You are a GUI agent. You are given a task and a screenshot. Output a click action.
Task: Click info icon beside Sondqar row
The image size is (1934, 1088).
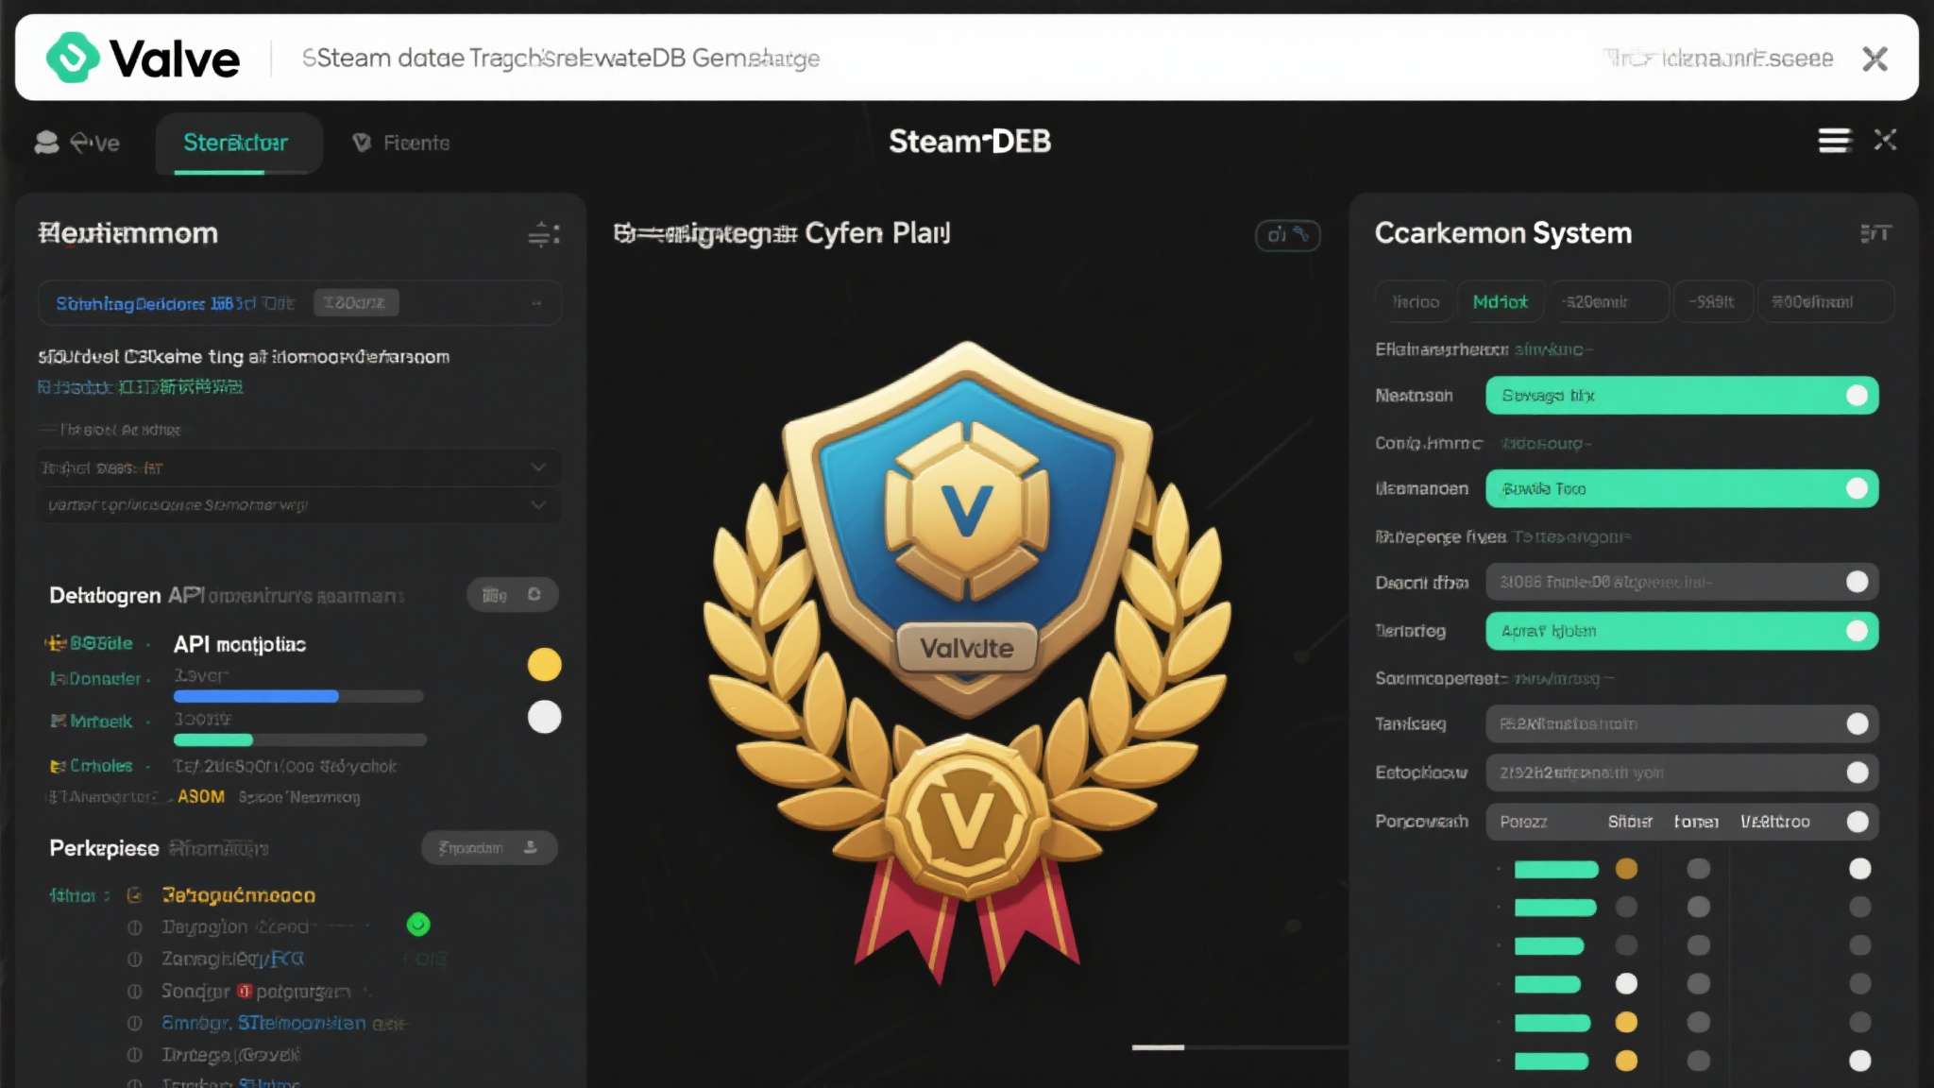[x=135, y=992]
